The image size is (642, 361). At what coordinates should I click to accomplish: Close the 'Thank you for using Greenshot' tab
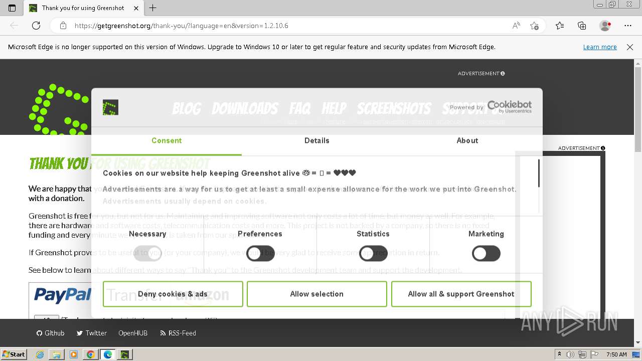(x=136, y=8)
